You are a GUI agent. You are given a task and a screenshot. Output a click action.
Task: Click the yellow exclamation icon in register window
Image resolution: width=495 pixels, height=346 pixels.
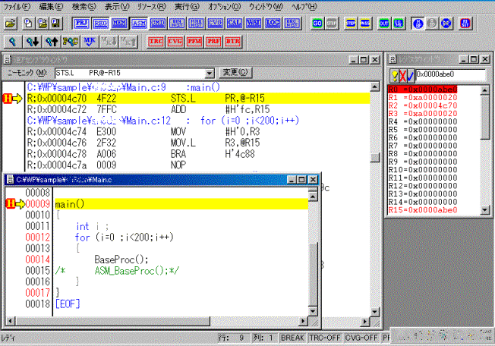395,76
